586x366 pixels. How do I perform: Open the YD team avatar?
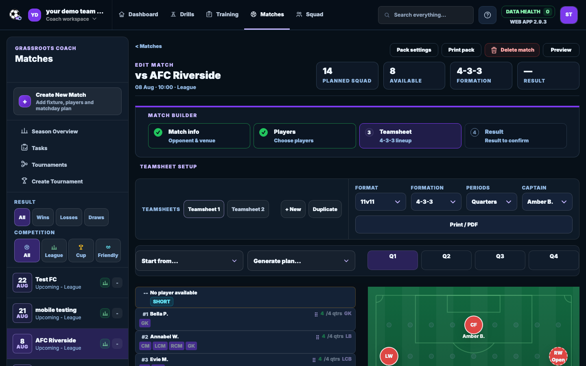[35, 15]
